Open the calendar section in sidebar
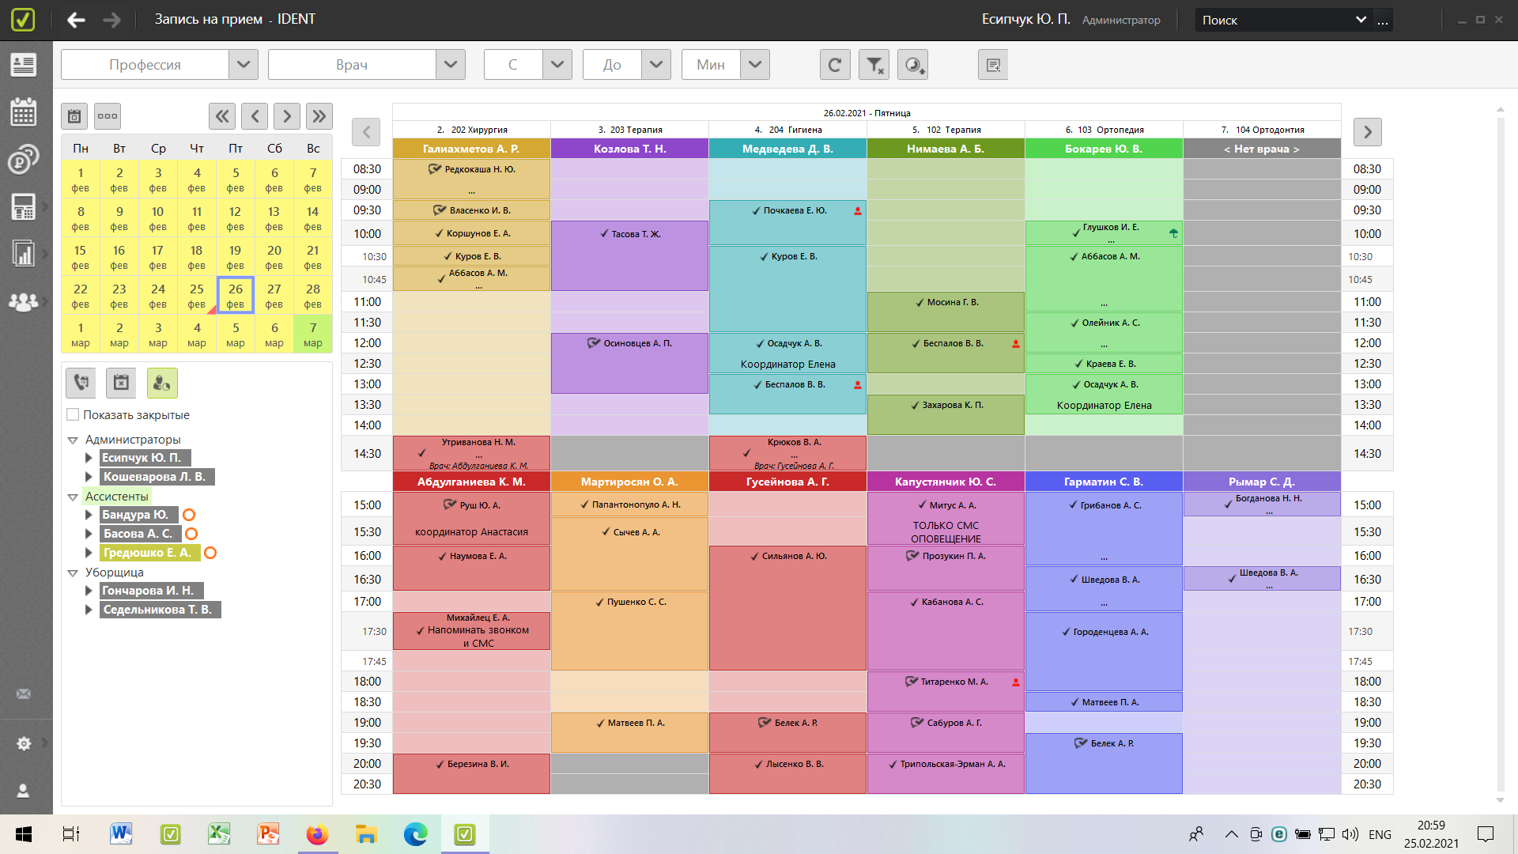1518x854 pixels. coord(24,112)
